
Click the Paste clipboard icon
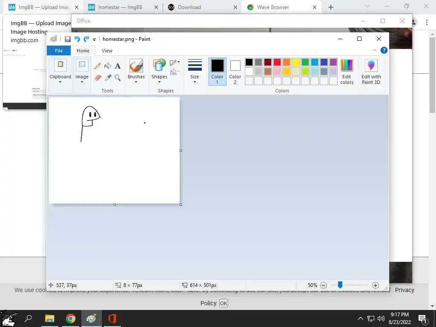(60, 66)
